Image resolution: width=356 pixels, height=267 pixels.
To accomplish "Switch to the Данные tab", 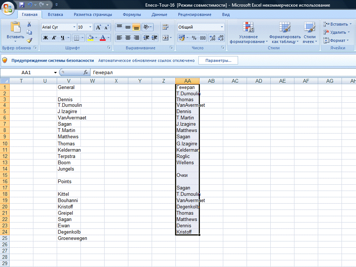I will click(x=159, y=14).
